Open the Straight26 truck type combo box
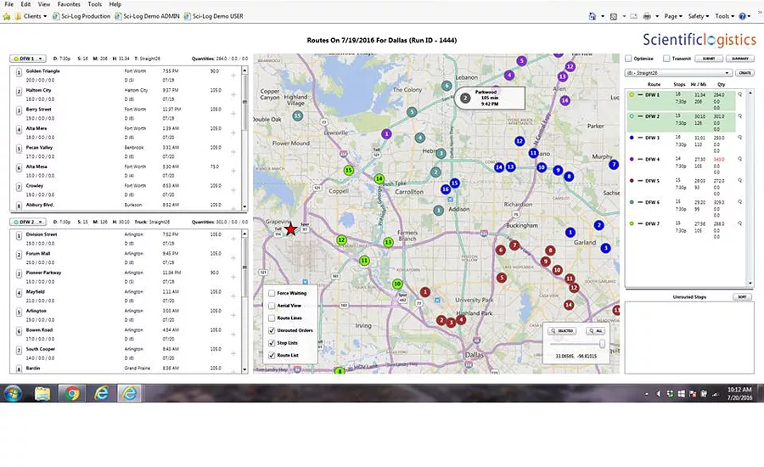 coord(678,73)
